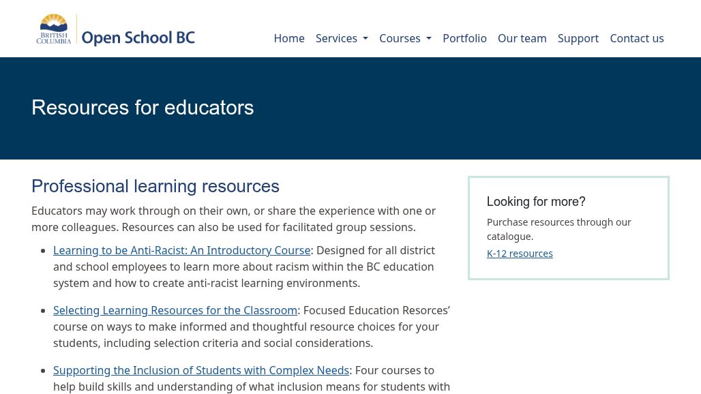701x394 pixels.
Task: Click the Courses chevron indicator
Action: pyautogui.click(x=428, y=39)
